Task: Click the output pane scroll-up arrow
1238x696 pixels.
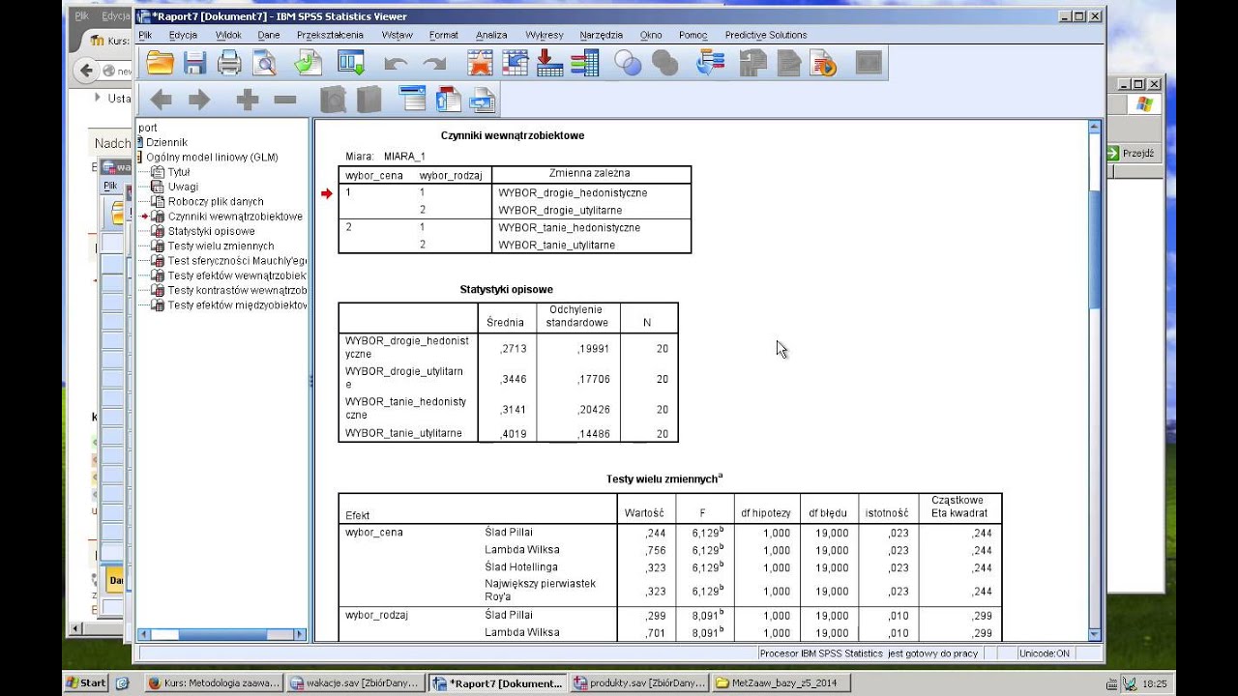Action: [x=1095, y=127]
